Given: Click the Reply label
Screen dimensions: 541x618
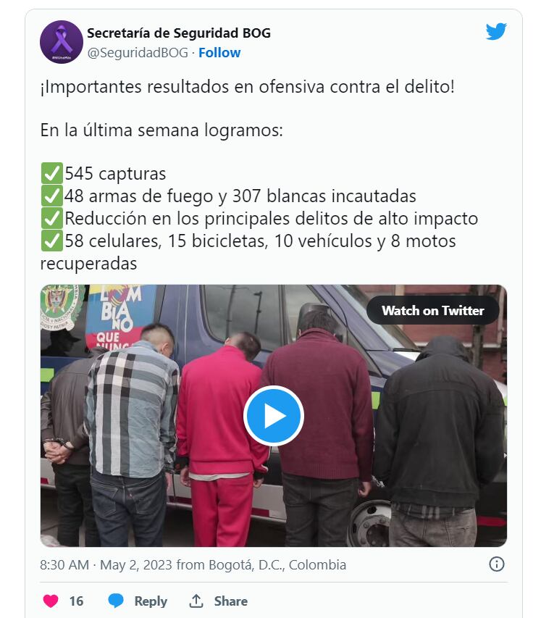Looking at the screenshot, I should pos(151,601).
